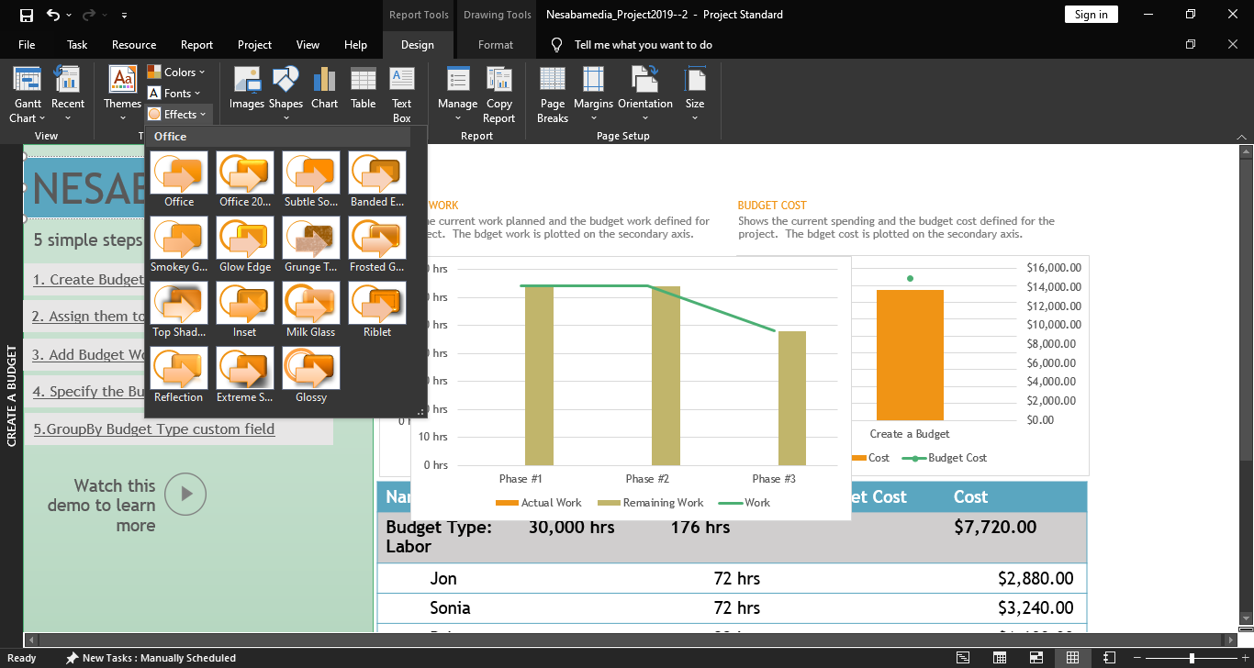Expand the Colors dropdown

177,72
